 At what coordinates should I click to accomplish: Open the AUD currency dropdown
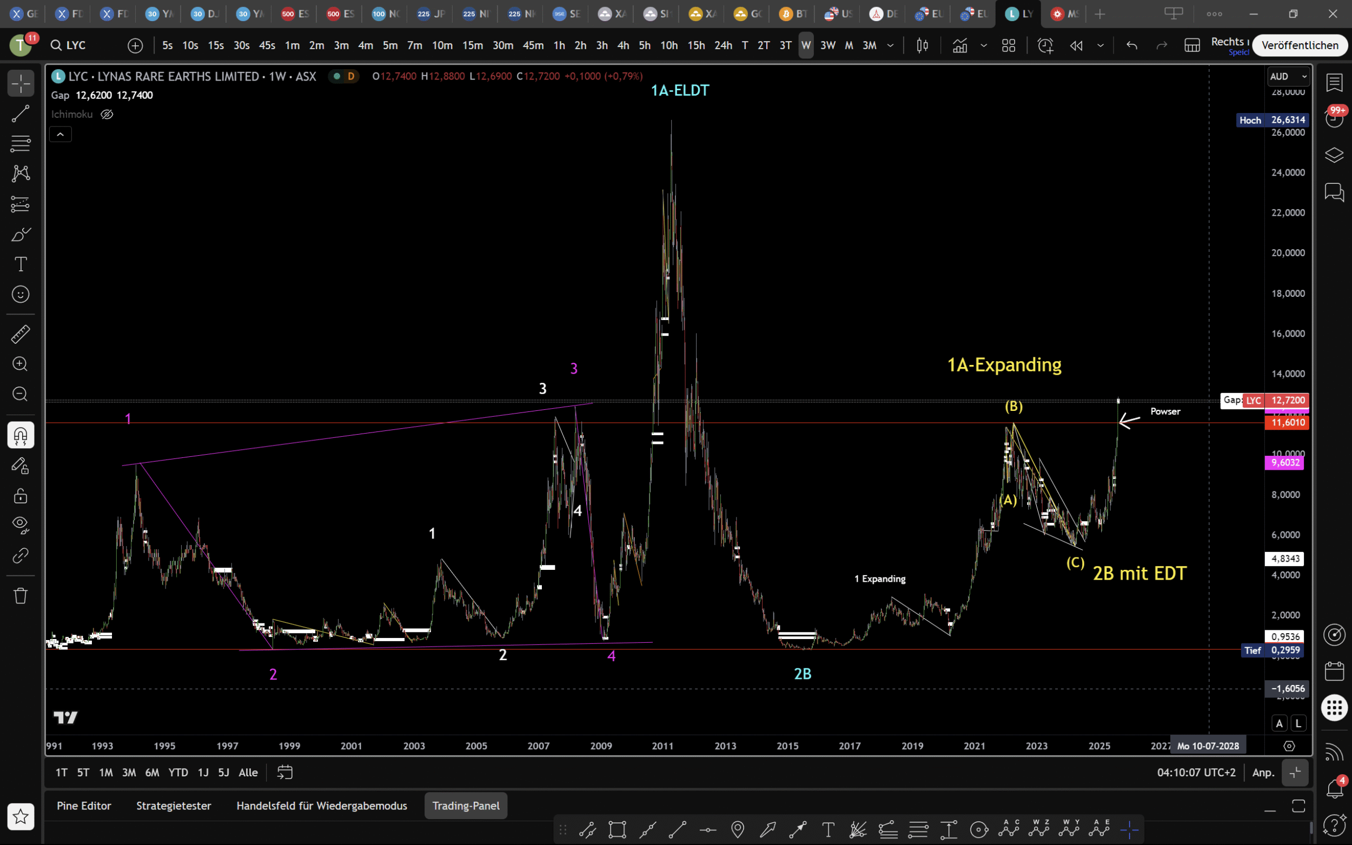pyautogui.click(x=1288, y=77)
